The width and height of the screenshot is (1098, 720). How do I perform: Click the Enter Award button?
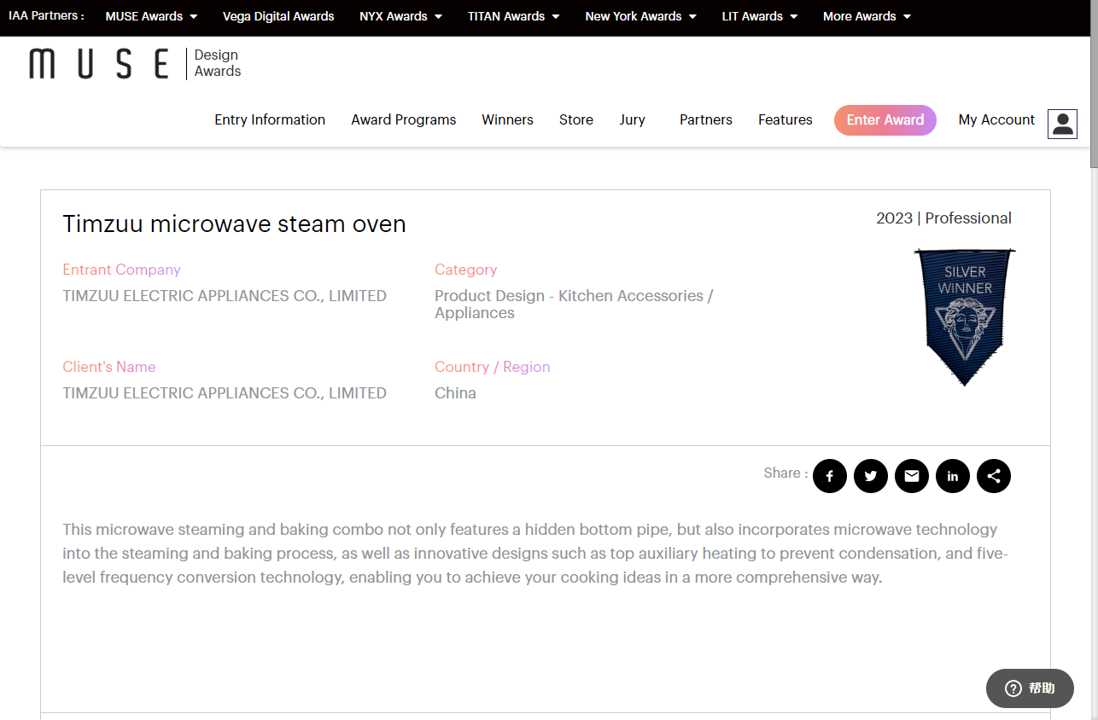(x=885, y=119)
